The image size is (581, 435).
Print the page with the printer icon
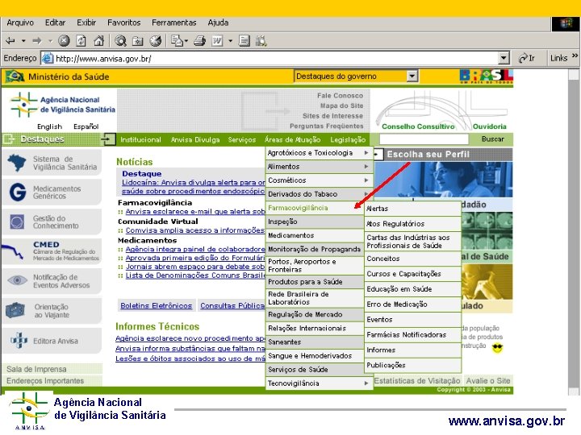tap(199, 41)
